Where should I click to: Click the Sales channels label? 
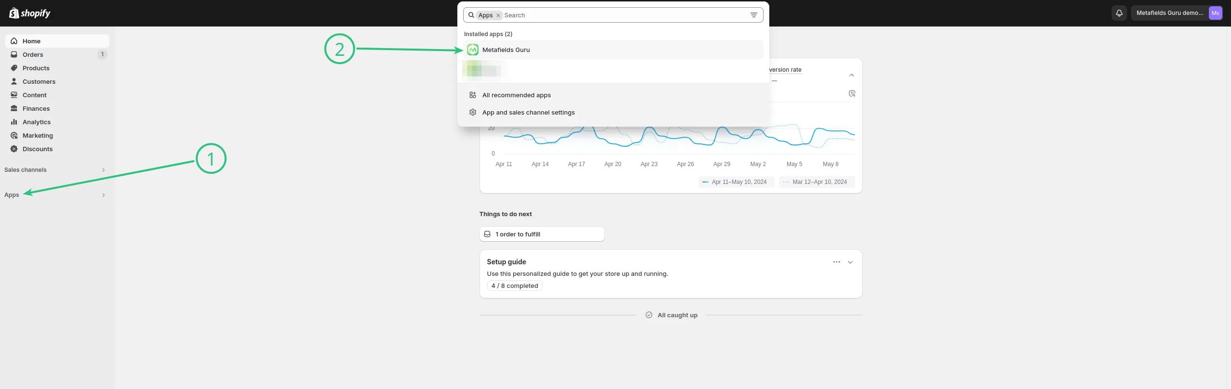26,170
